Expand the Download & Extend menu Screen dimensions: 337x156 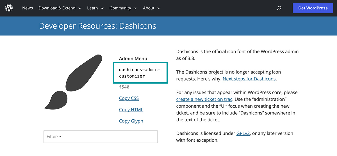[x=60, y=8]
